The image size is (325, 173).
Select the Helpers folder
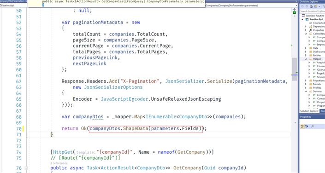(x=317, y=59)
